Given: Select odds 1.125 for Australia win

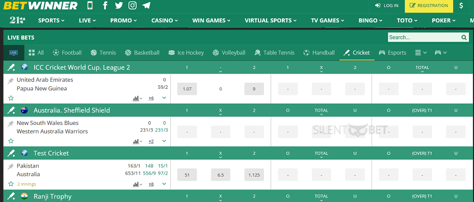Looking at the screenshot, I should (254, 175).
